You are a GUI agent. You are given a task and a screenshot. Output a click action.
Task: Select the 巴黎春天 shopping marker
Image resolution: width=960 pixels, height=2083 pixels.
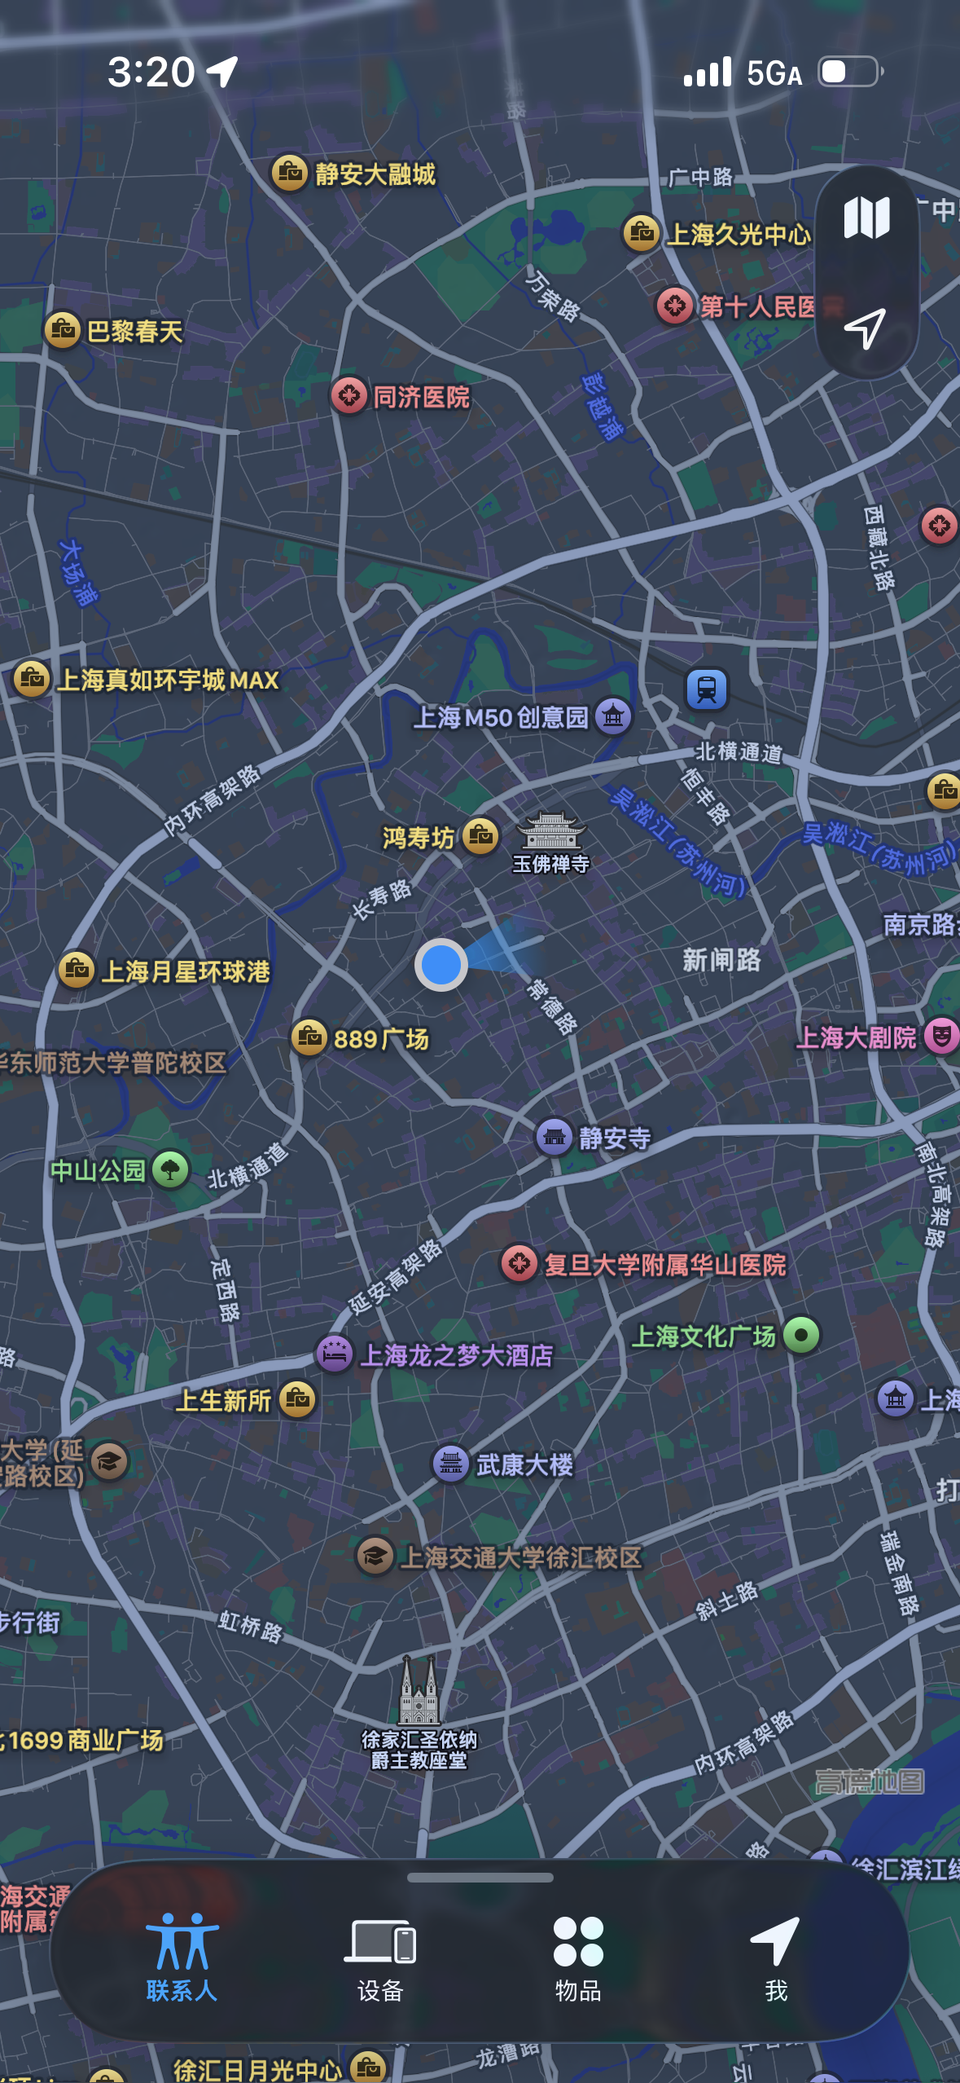(x=63, y=330)
